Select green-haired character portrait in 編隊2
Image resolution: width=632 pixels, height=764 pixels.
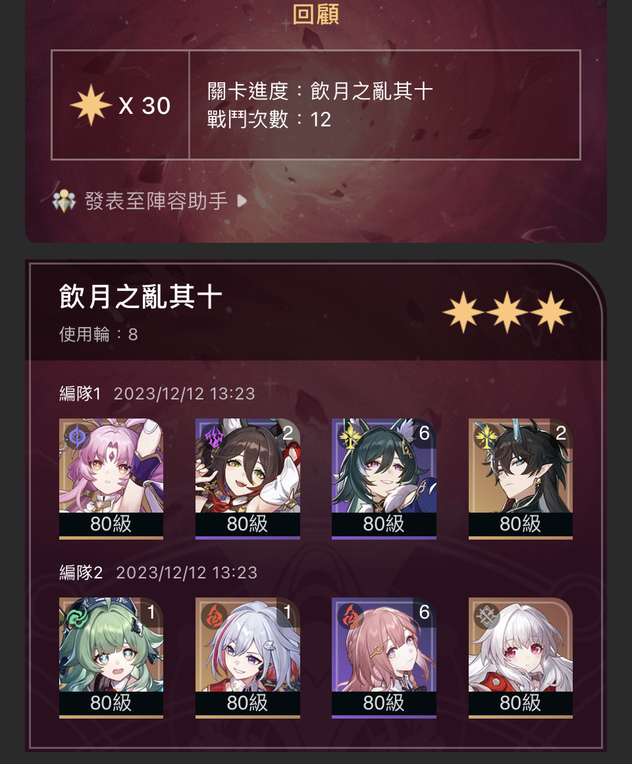pyautogui.click(x=111, y=658)
